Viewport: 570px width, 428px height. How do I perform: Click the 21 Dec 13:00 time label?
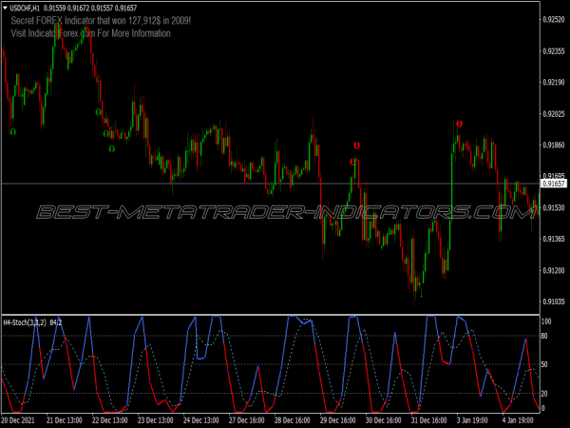[x=65, y=420]
